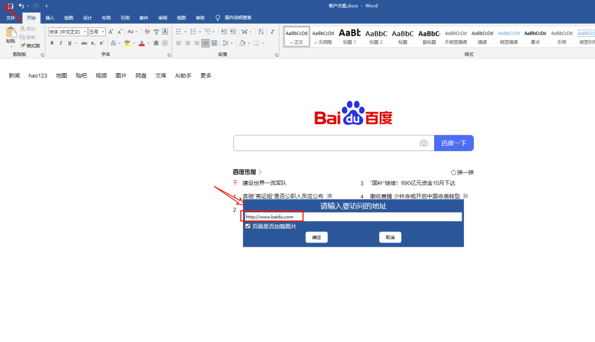Image resolution: width=595 pixels, height=342 pixels.
Task: Apply the red font color
Action: (142, 43)
